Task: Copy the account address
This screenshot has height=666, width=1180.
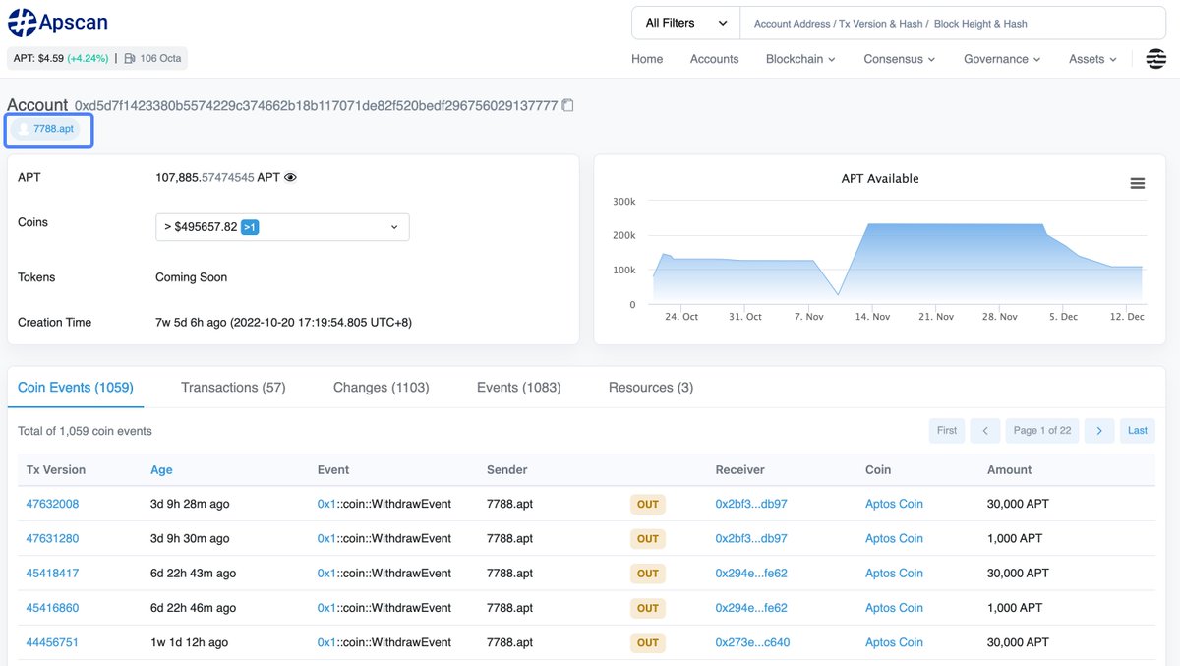Action: coord(567,105)
